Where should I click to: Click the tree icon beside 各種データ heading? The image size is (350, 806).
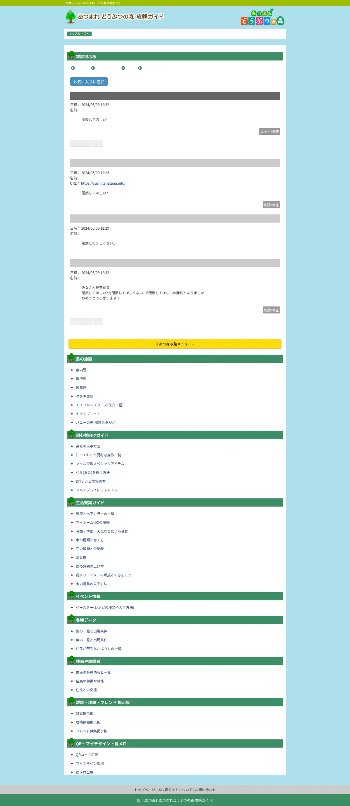[x=71, y=619]
